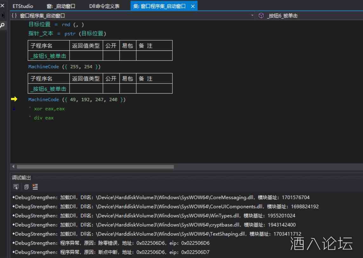Click the yellow current-line arrow in gutter
This screenshot has width=363, height=258.
pyautogui.click(x=14, y=99)
